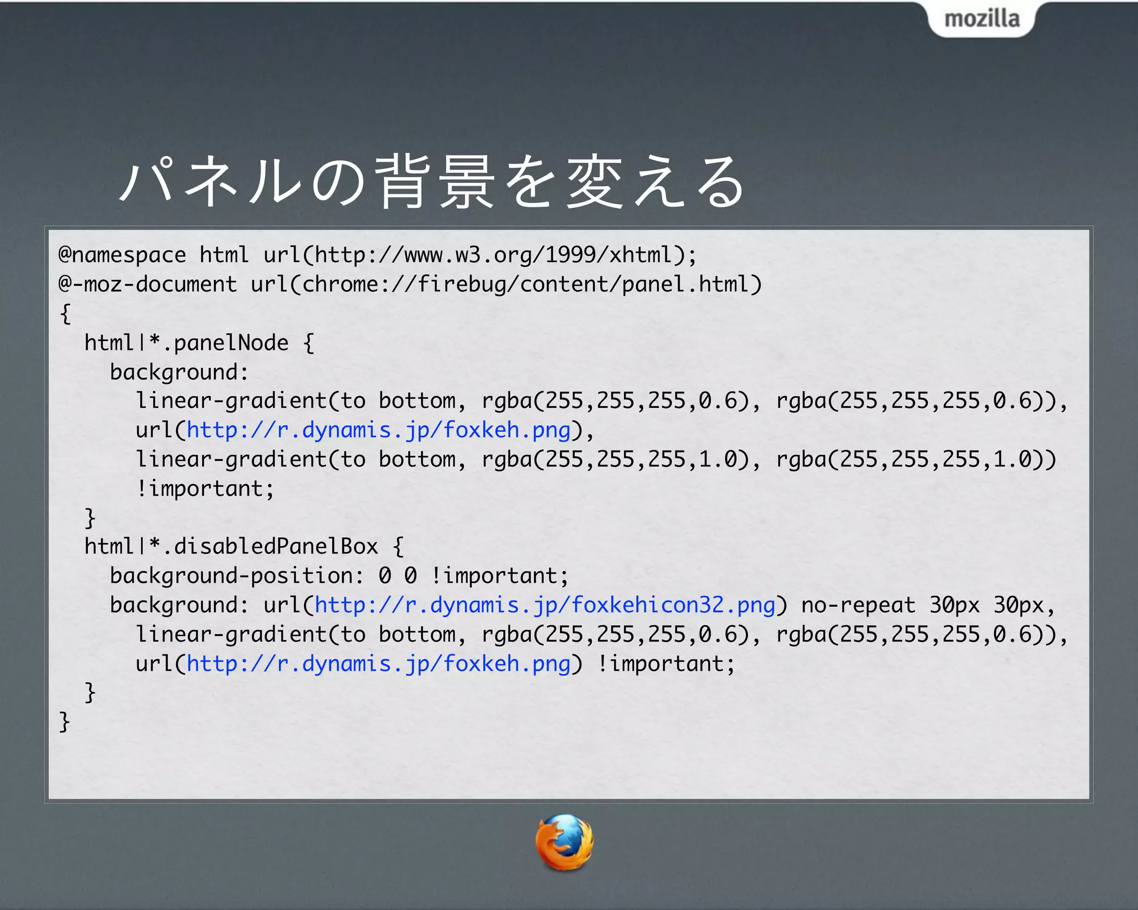
Task: Click the @namespace html declaration line
Action: click(x=377, y=255)
